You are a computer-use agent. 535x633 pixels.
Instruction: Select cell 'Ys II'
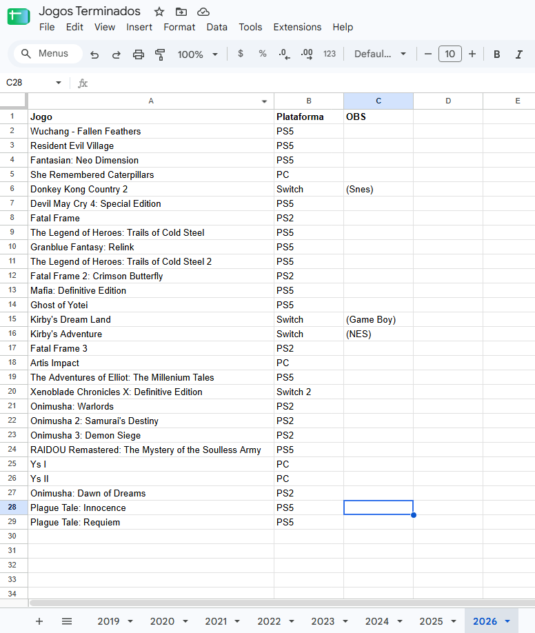coord(151,479)
